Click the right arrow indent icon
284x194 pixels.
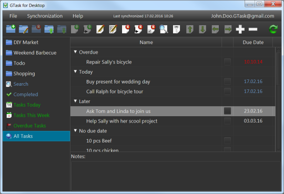(x=228, y=29)
